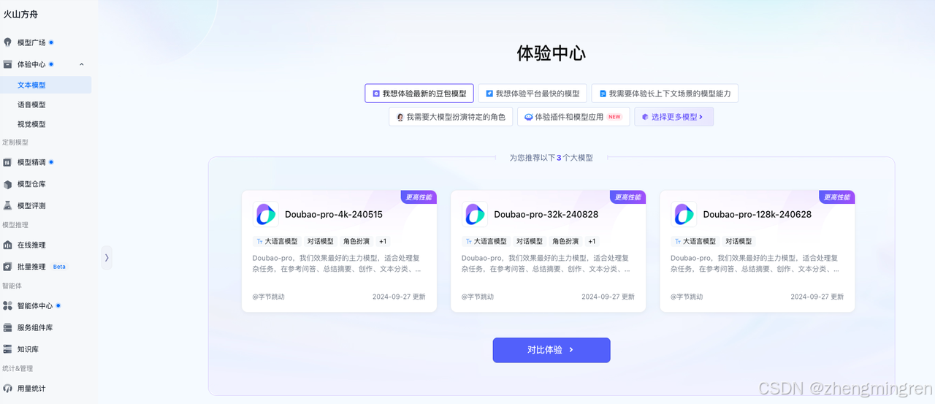Click the 模型精调 sidebar icon
The width and height of the screenshot is (935, 404).
coord(7,162)
